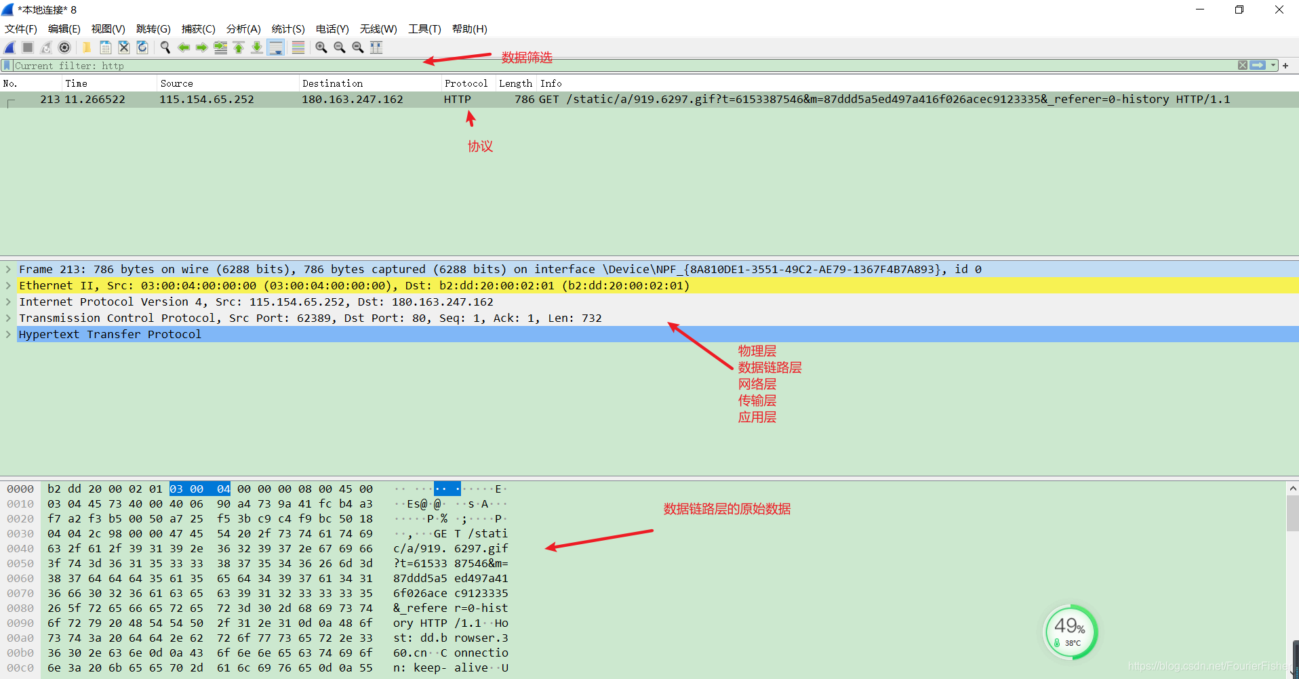The height and width of the screenshot is (679, 1299).
Task: Select packet 213 HTTP GET row
Action: [x=649, y=100]
